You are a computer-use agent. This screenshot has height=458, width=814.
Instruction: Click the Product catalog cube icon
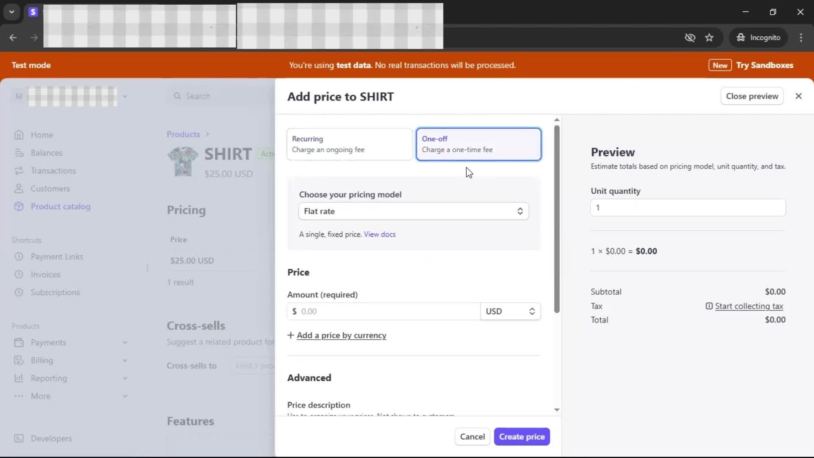[19, 207]
